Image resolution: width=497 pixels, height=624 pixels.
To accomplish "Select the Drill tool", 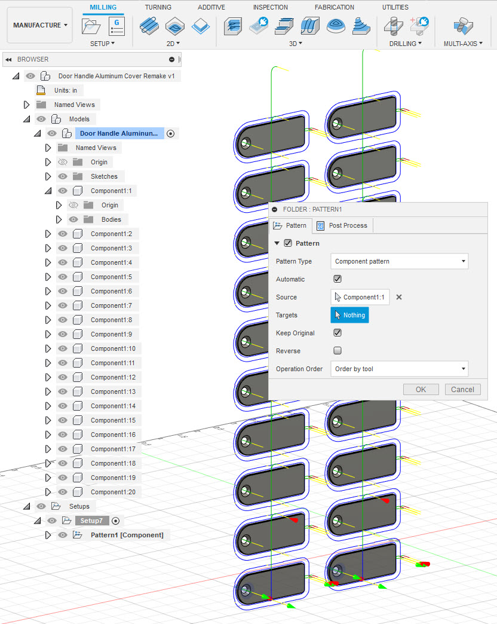I will pos(392,27).
